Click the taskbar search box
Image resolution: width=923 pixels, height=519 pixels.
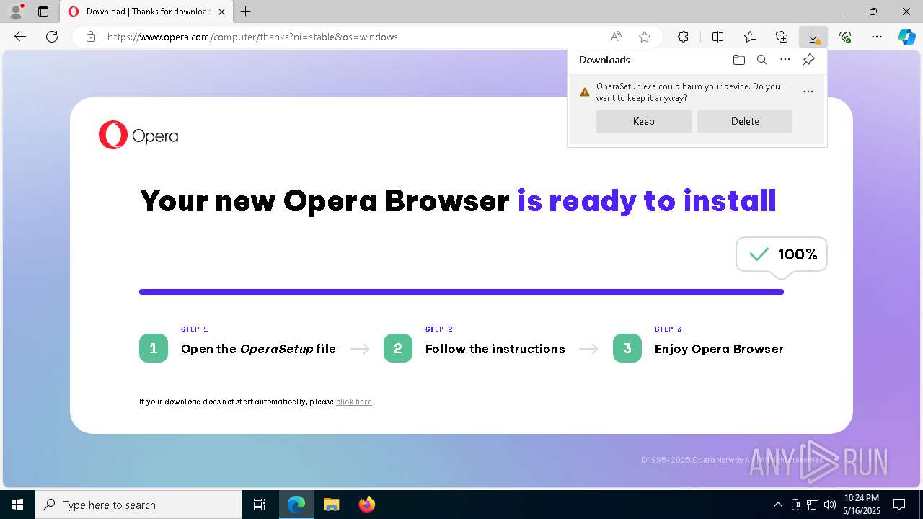[138, 505]
